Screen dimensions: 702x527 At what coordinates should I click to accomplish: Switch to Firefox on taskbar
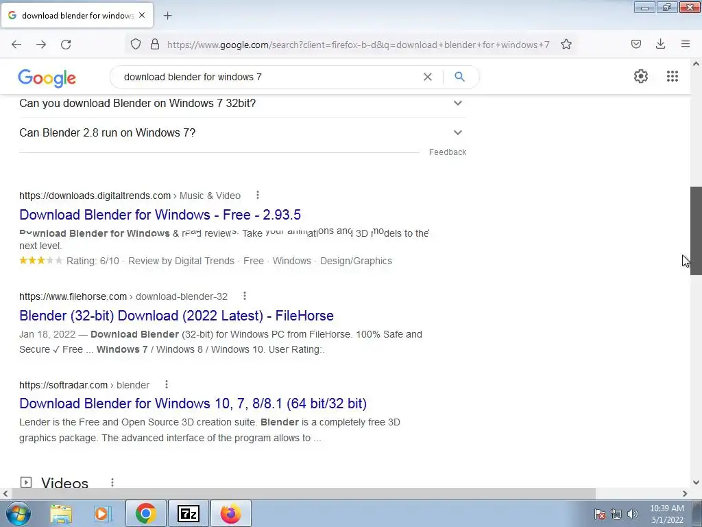(x=230, y=513)
